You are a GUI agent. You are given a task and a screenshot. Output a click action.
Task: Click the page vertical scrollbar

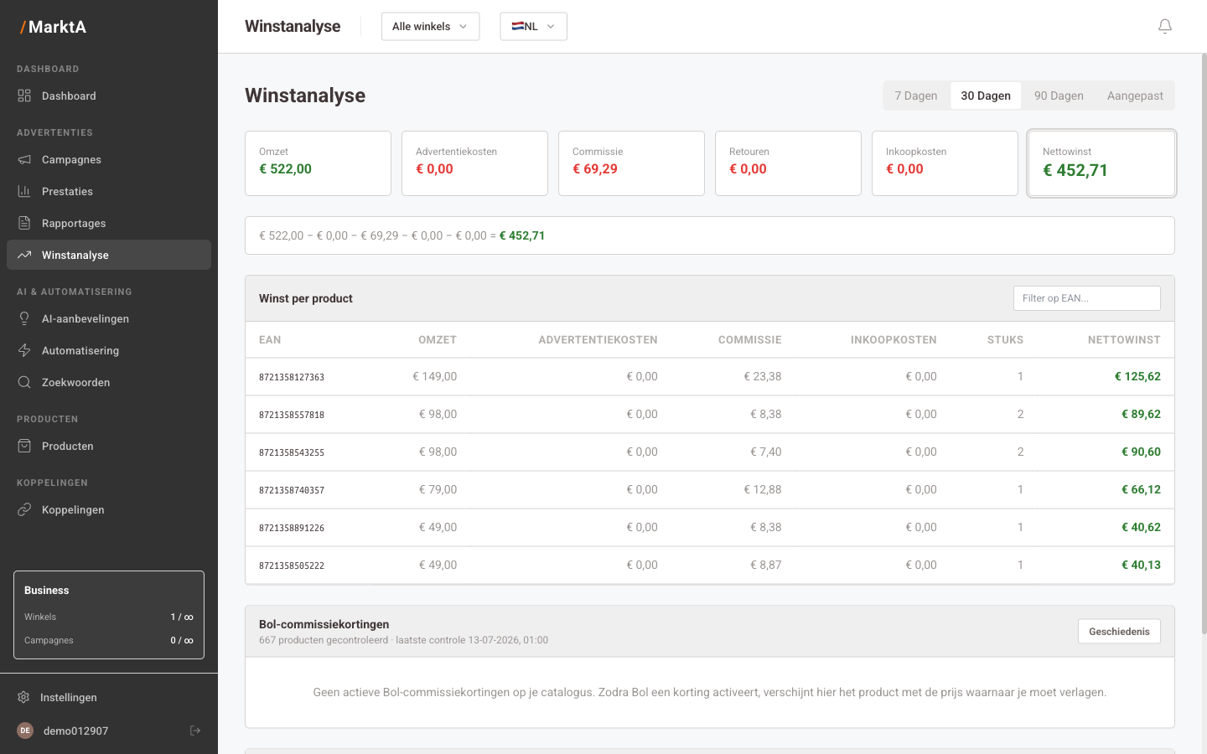(1204, 343)
